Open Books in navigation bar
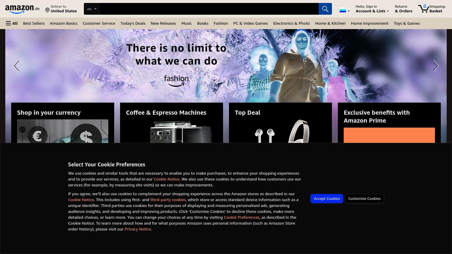This screenshot has width=452, height=254. click(x=203, y=23)
